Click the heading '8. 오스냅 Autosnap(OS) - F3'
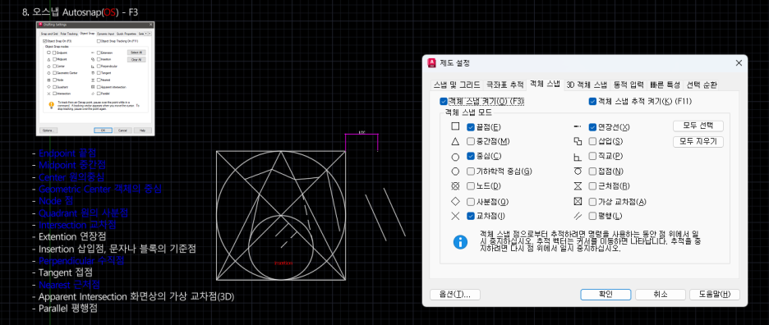 (81, 12)
